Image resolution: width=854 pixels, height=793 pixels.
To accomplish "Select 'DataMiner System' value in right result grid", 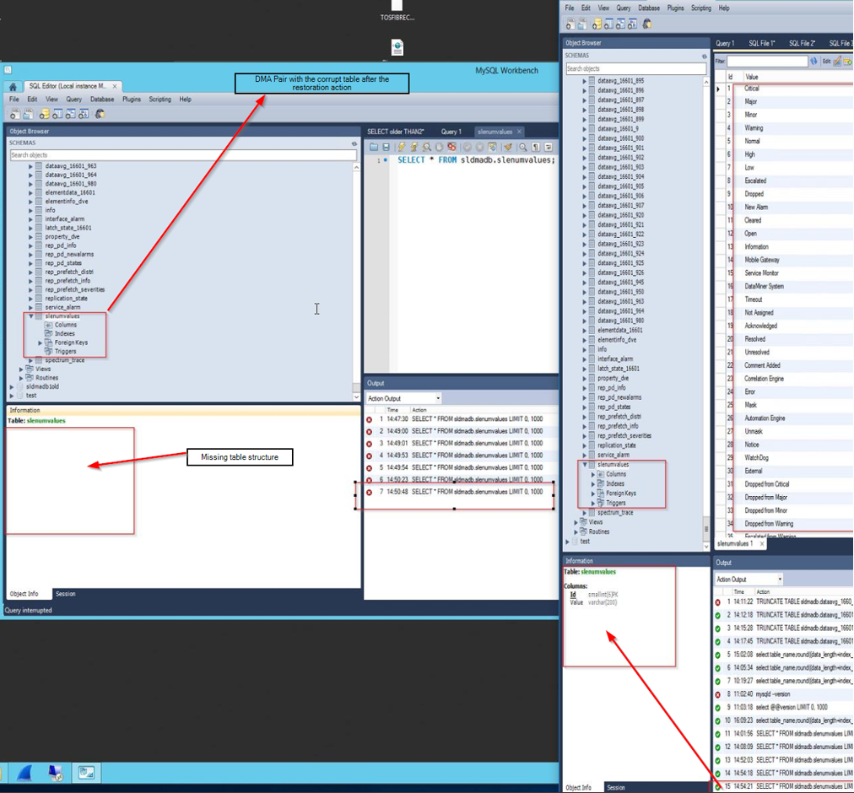I will coord(765,287).
